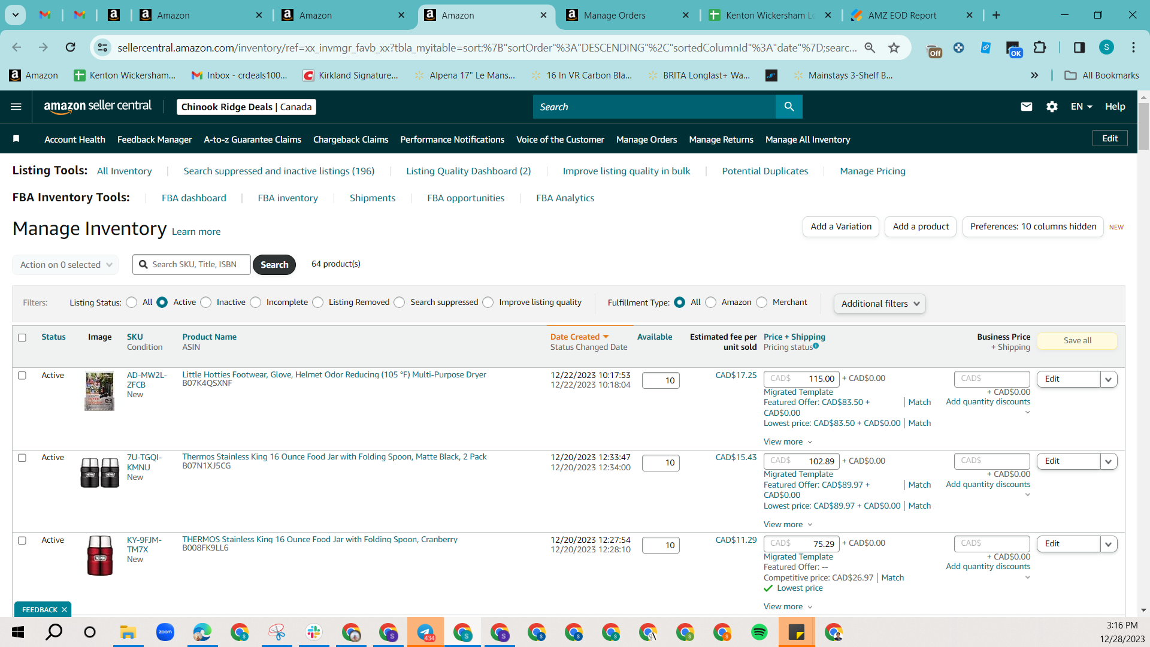Choose Amazon fulfillment type radio
This screenshot has width=1150, height=647.
point(711,303)
